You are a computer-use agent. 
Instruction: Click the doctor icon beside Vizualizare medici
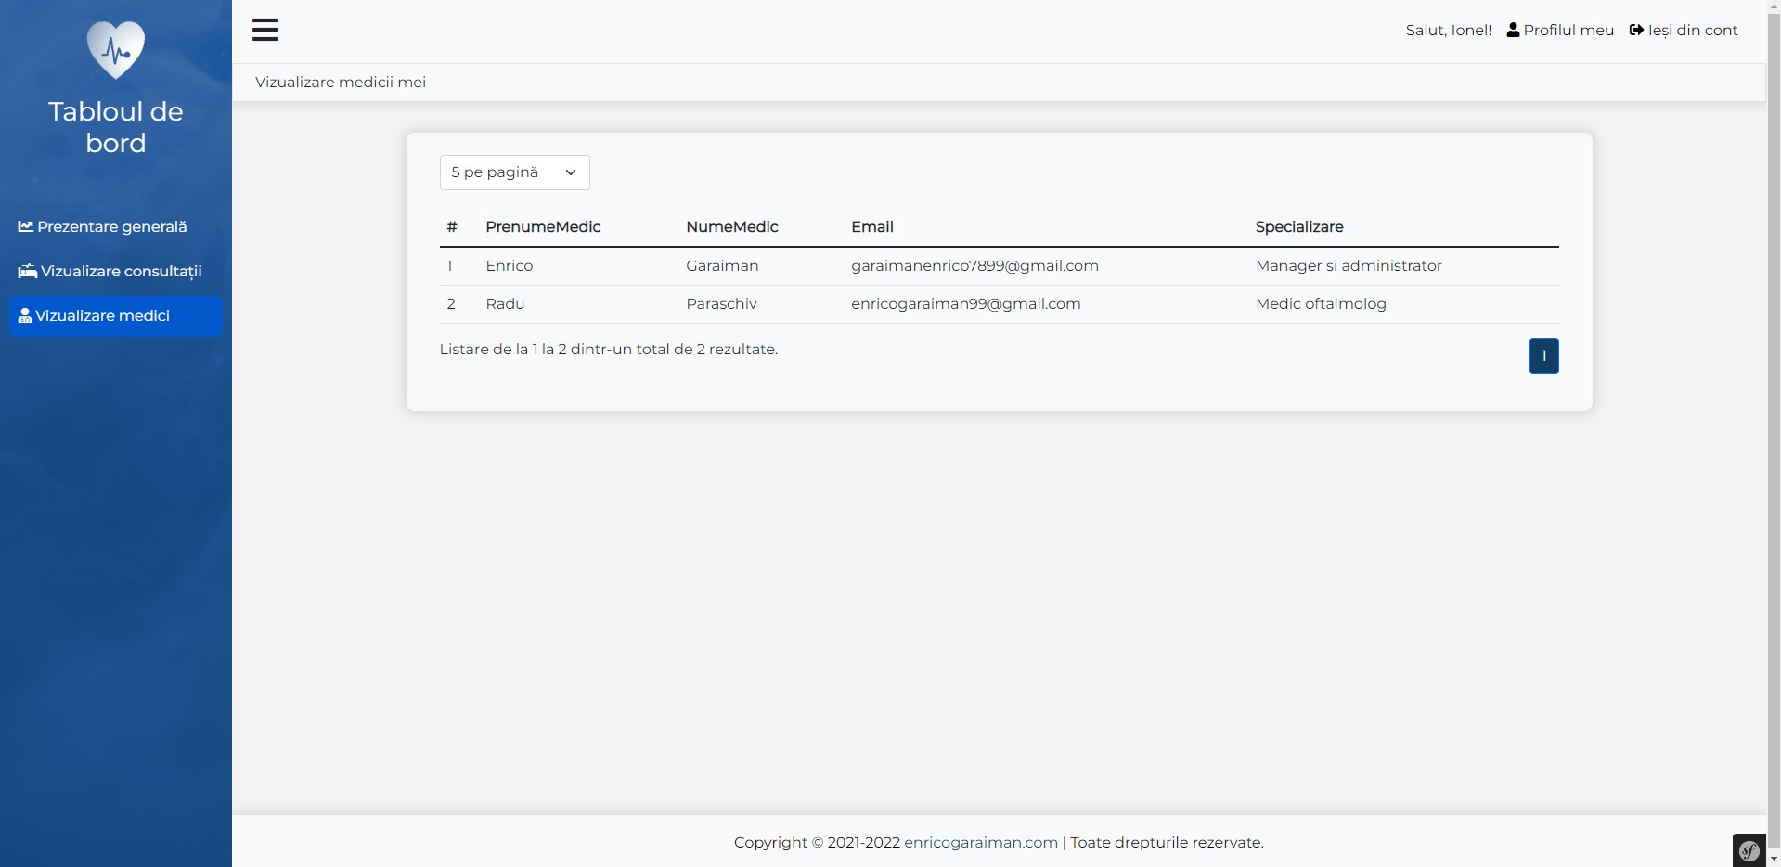tap(25, 315)
